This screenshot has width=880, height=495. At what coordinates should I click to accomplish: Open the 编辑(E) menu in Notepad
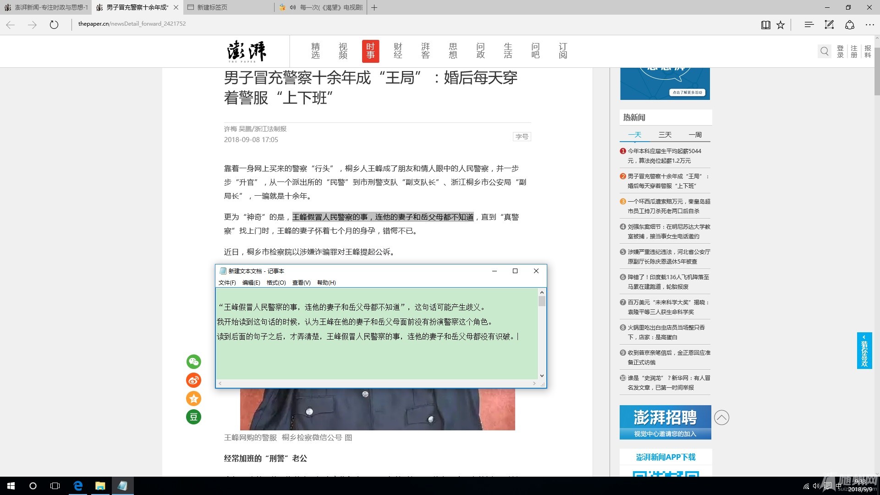pos(251,283)
